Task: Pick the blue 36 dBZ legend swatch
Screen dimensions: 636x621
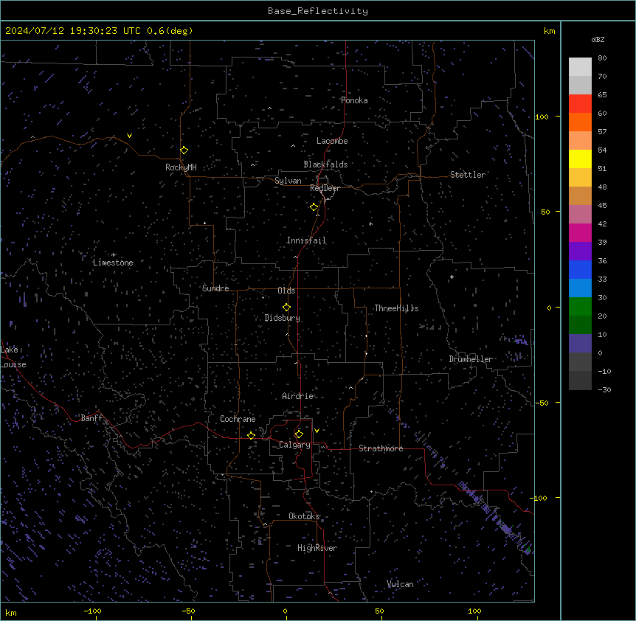Action: pyautogui.click(x=580, y=269)
